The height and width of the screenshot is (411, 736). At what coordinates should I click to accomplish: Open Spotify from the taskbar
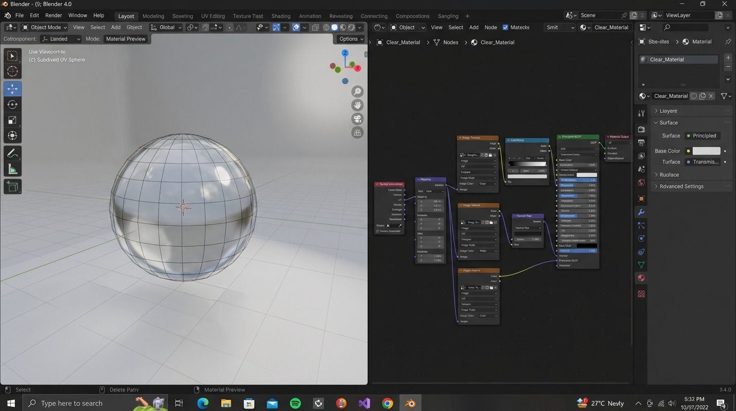point(295,403)
